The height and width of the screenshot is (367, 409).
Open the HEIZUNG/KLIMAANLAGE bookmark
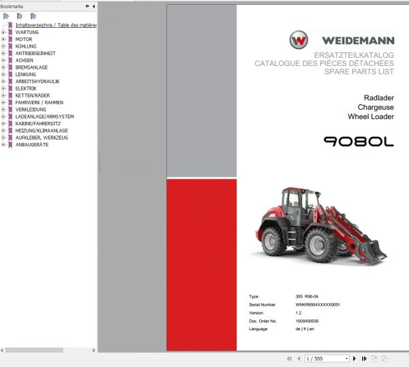42,131
